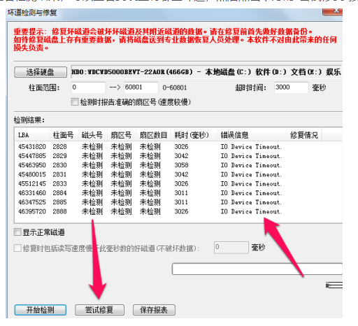358x326 pixels.
Task: Start scanning with 开始检测 button
Action: (41, 310)
